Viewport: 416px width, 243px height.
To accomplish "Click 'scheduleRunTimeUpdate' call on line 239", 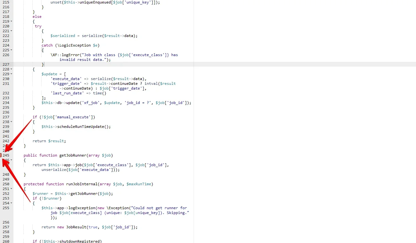I will tap(81, 127).
